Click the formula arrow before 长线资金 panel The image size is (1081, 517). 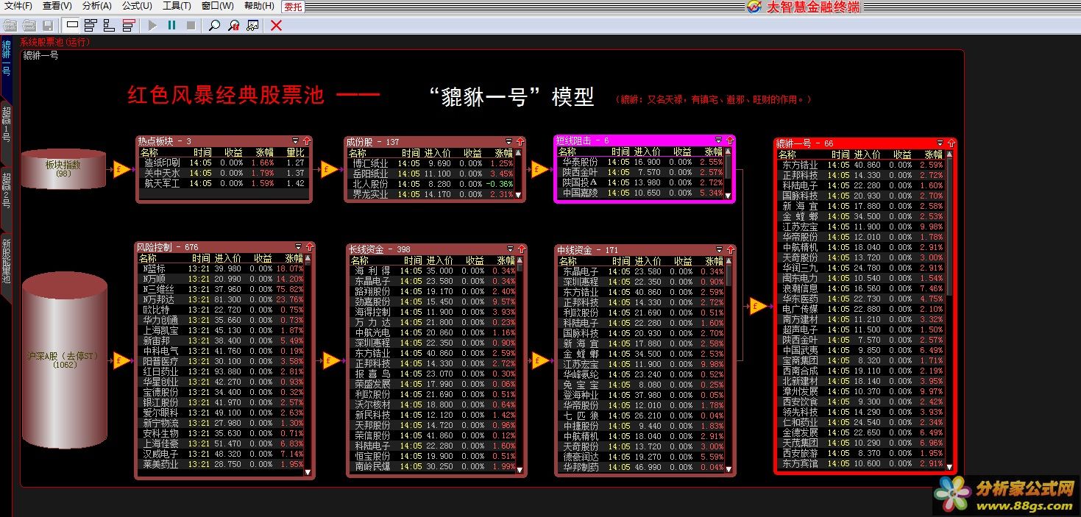coord(331,360)
